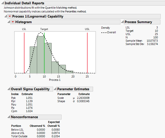The height and width of the screenshot is (138, 165).
Task: Click the red LSL line in the histogram
Action: point(24,53)
